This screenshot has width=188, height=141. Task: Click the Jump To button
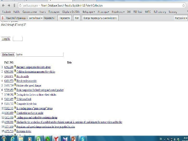(x=6, y=39)
